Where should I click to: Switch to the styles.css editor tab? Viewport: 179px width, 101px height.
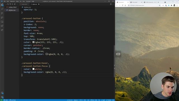point(35,4)
